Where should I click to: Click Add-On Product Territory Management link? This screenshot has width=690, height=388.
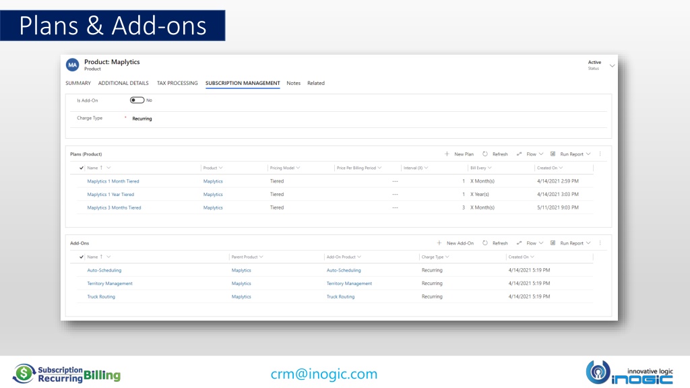[349, 284]
